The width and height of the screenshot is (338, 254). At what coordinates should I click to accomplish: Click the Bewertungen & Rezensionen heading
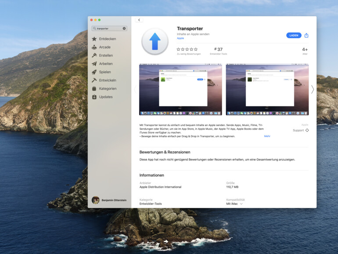pyautogui.click(x=165, y=152)
